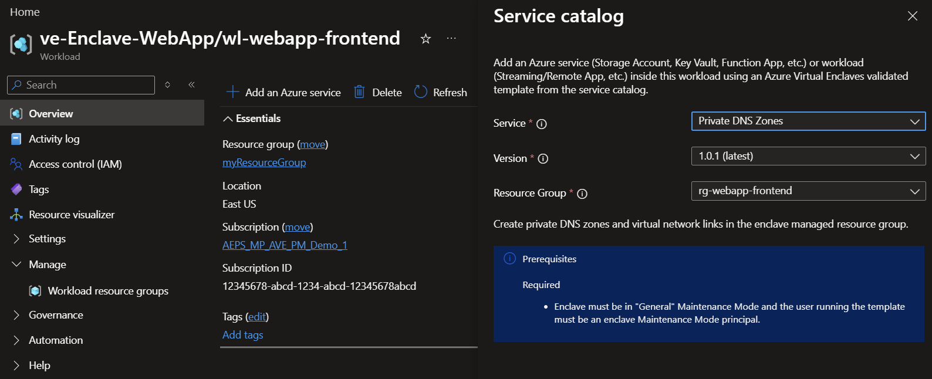Click the Prerequisites info circle icon
This screenshot has height=379, width=932.
click(510, 259)
